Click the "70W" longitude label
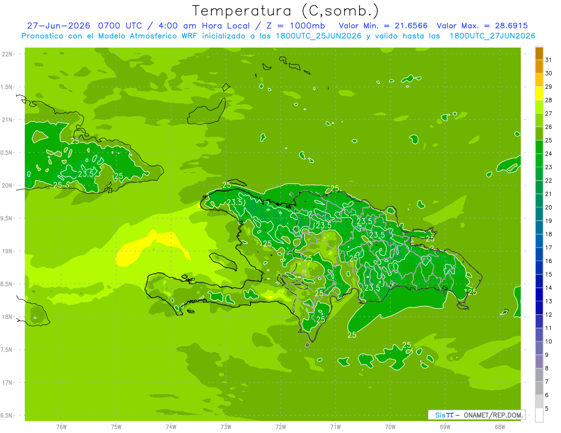The height and width of the screenshot is (433, 561). coord(390,427)
